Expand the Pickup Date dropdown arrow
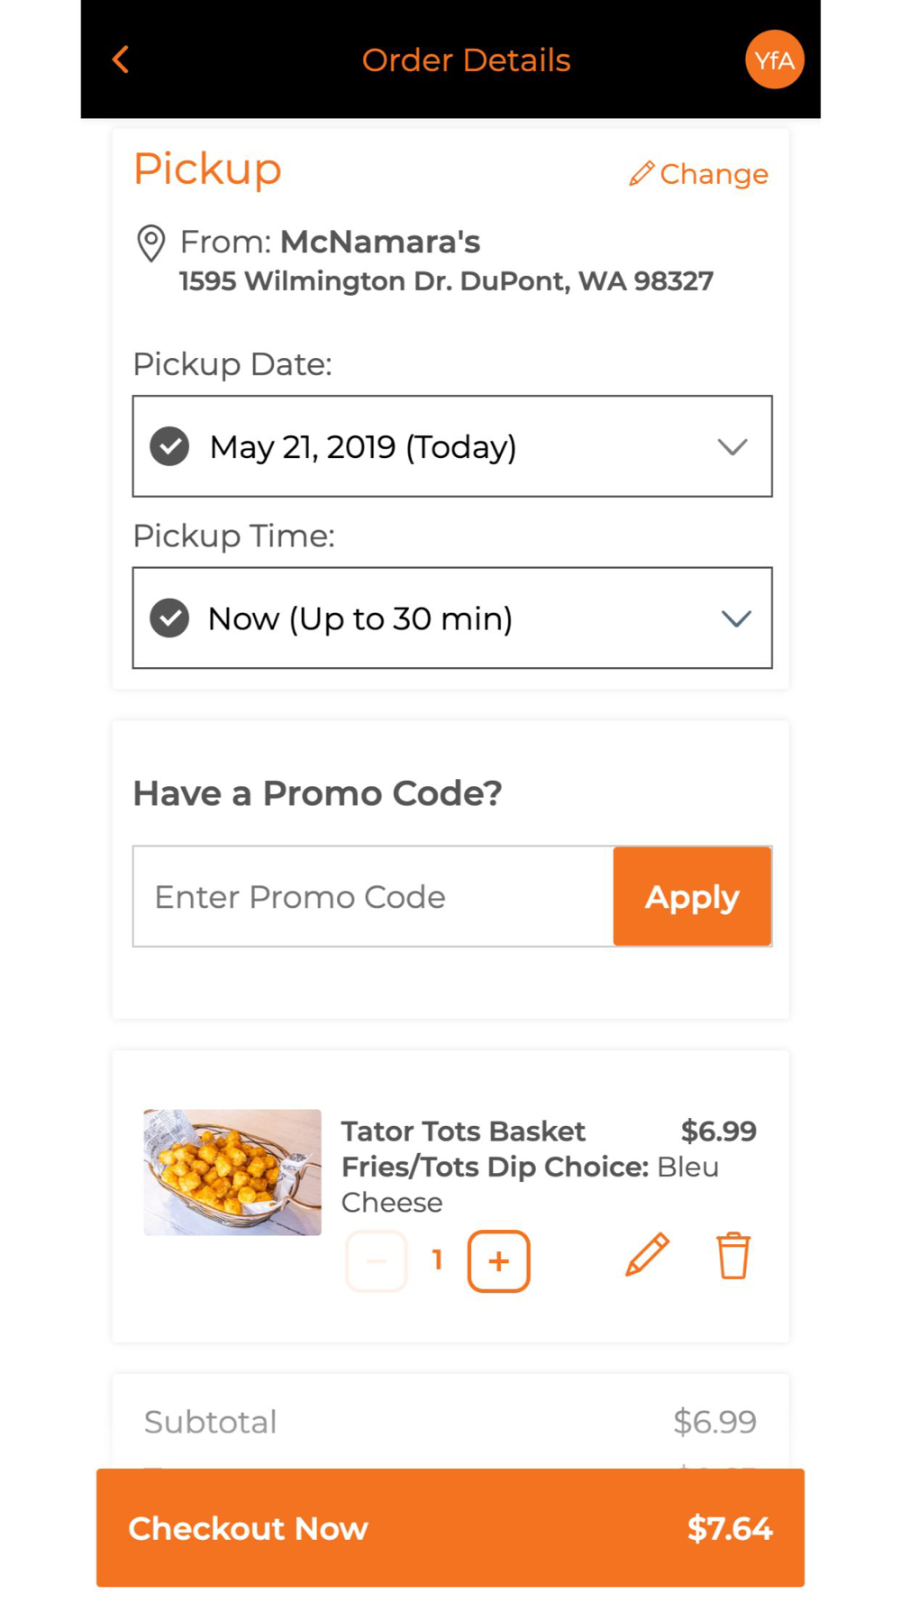Image resolution: width=901 pixels, height=1603 pixels. coord(733,447)
